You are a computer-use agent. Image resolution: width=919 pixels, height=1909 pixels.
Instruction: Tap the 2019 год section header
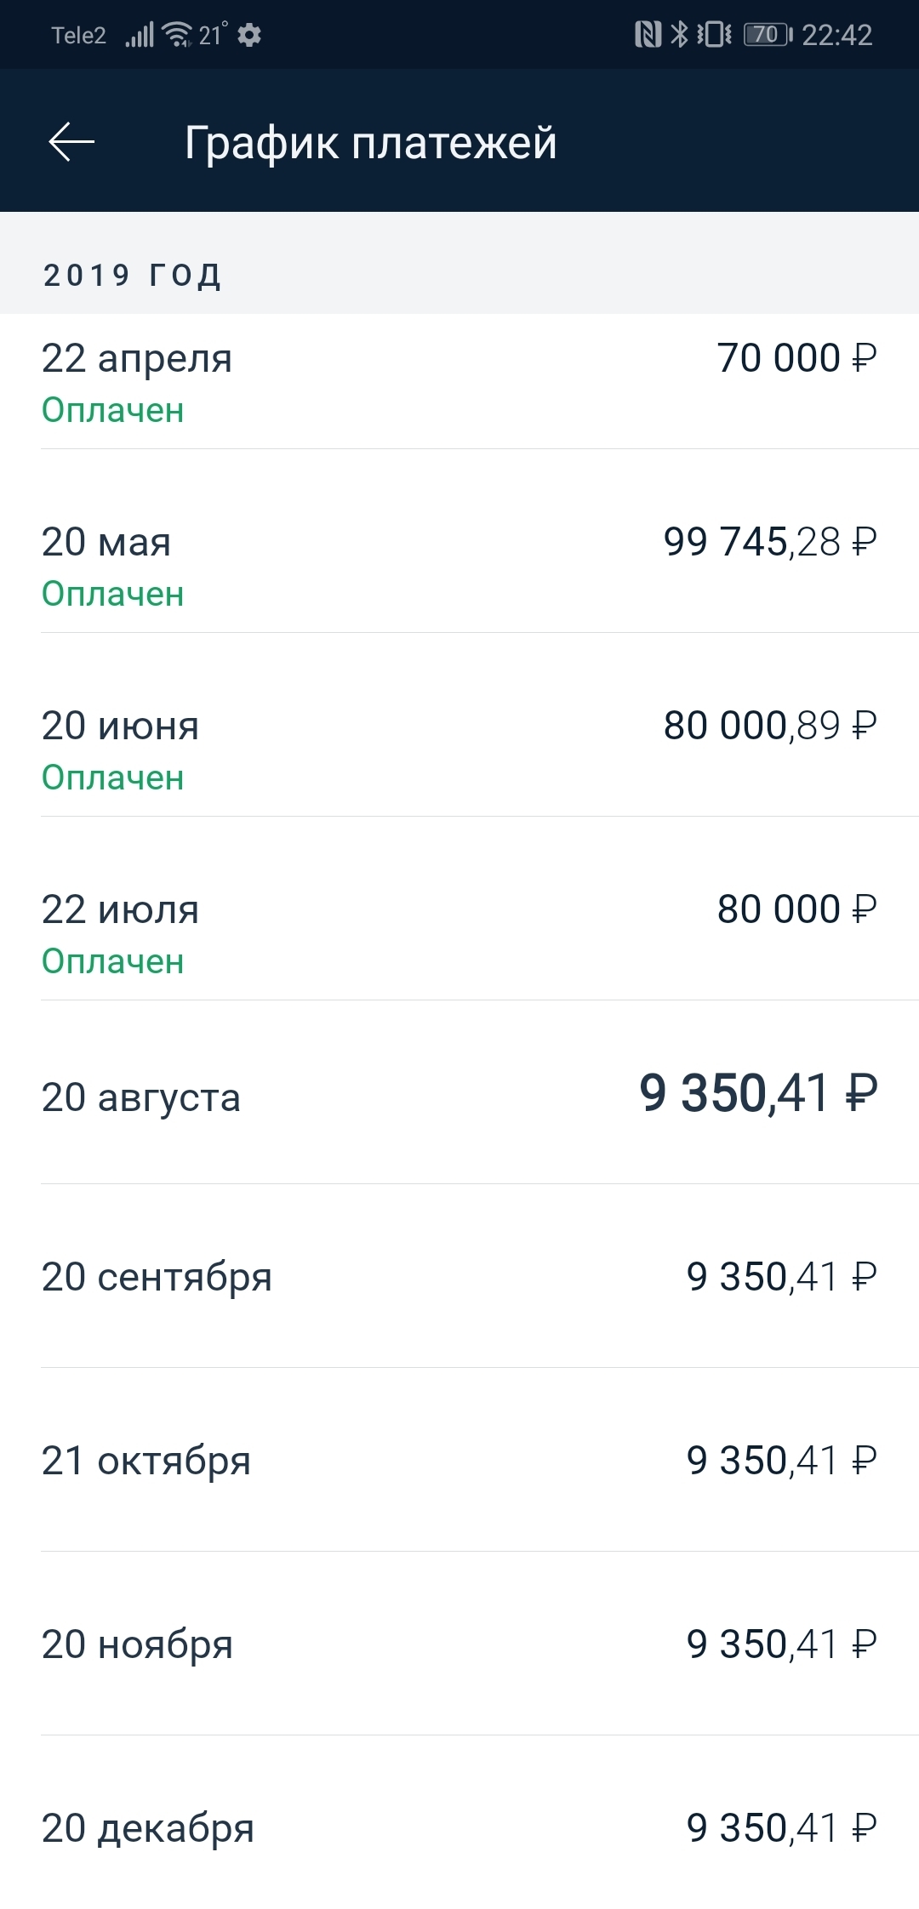(x=133, y=275)
